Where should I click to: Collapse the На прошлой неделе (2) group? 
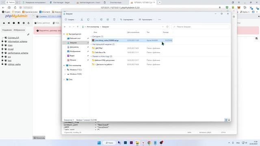coord(91,44)
